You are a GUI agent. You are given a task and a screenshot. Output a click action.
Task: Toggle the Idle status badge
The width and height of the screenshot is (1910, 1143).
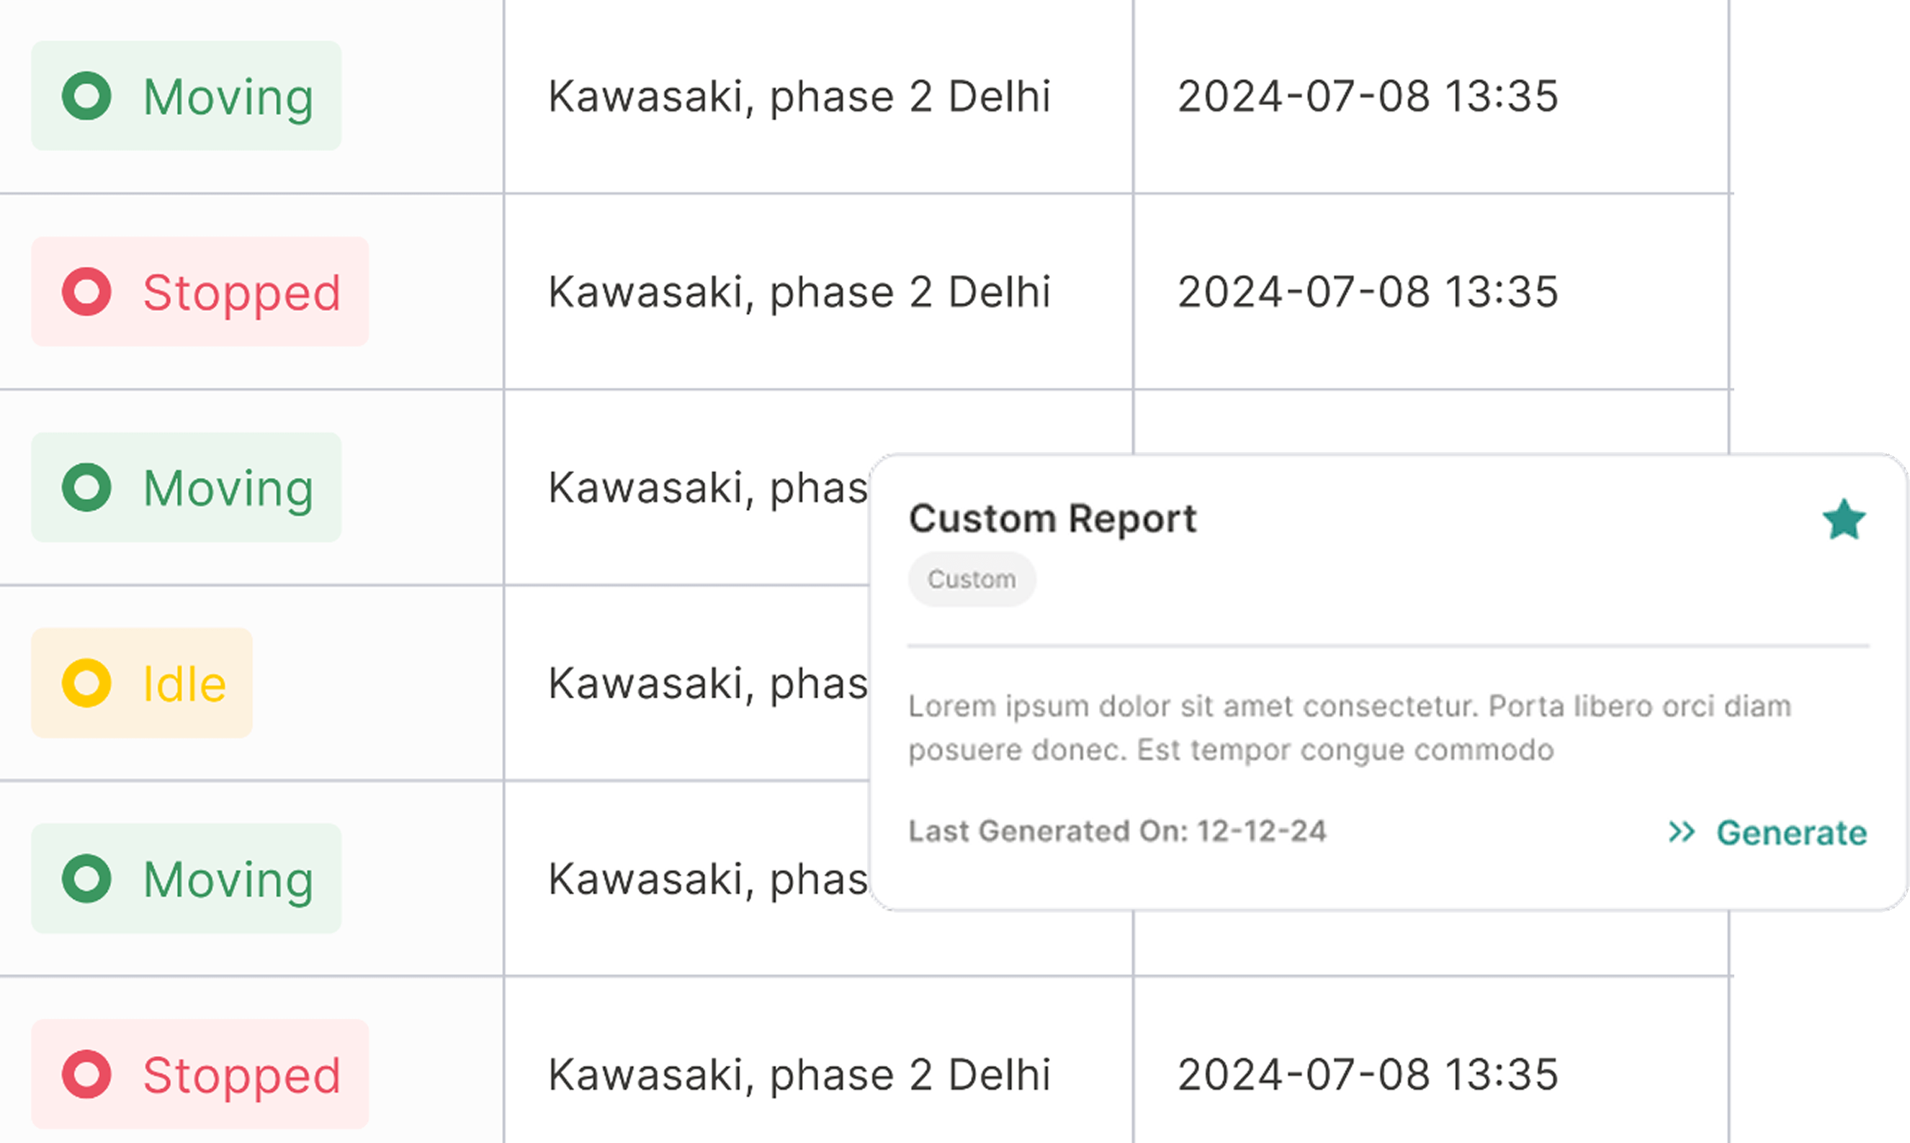coord(142,682)
